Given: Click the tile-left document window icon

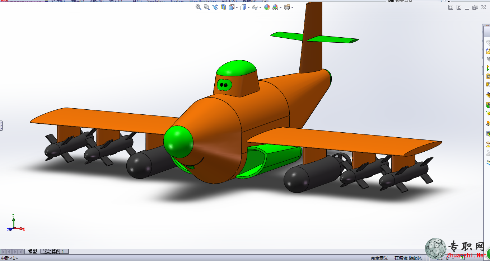Looking at the screenshot, I should (451, 8).
